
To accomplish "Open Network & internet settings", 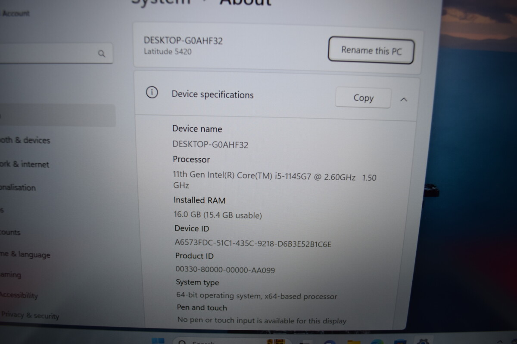I will coord(25,164).
